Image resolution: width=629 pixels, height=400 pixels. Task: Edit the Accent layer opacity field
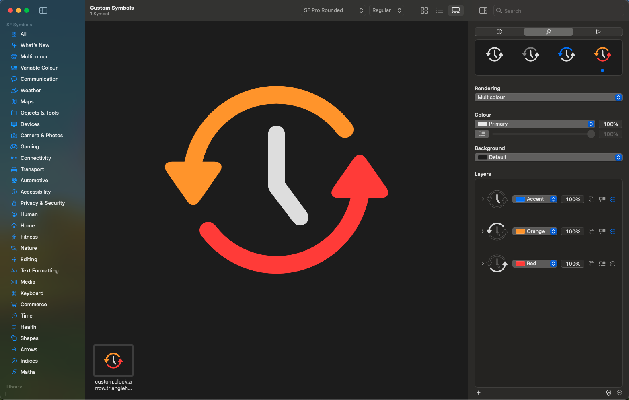tap(573, 199)
